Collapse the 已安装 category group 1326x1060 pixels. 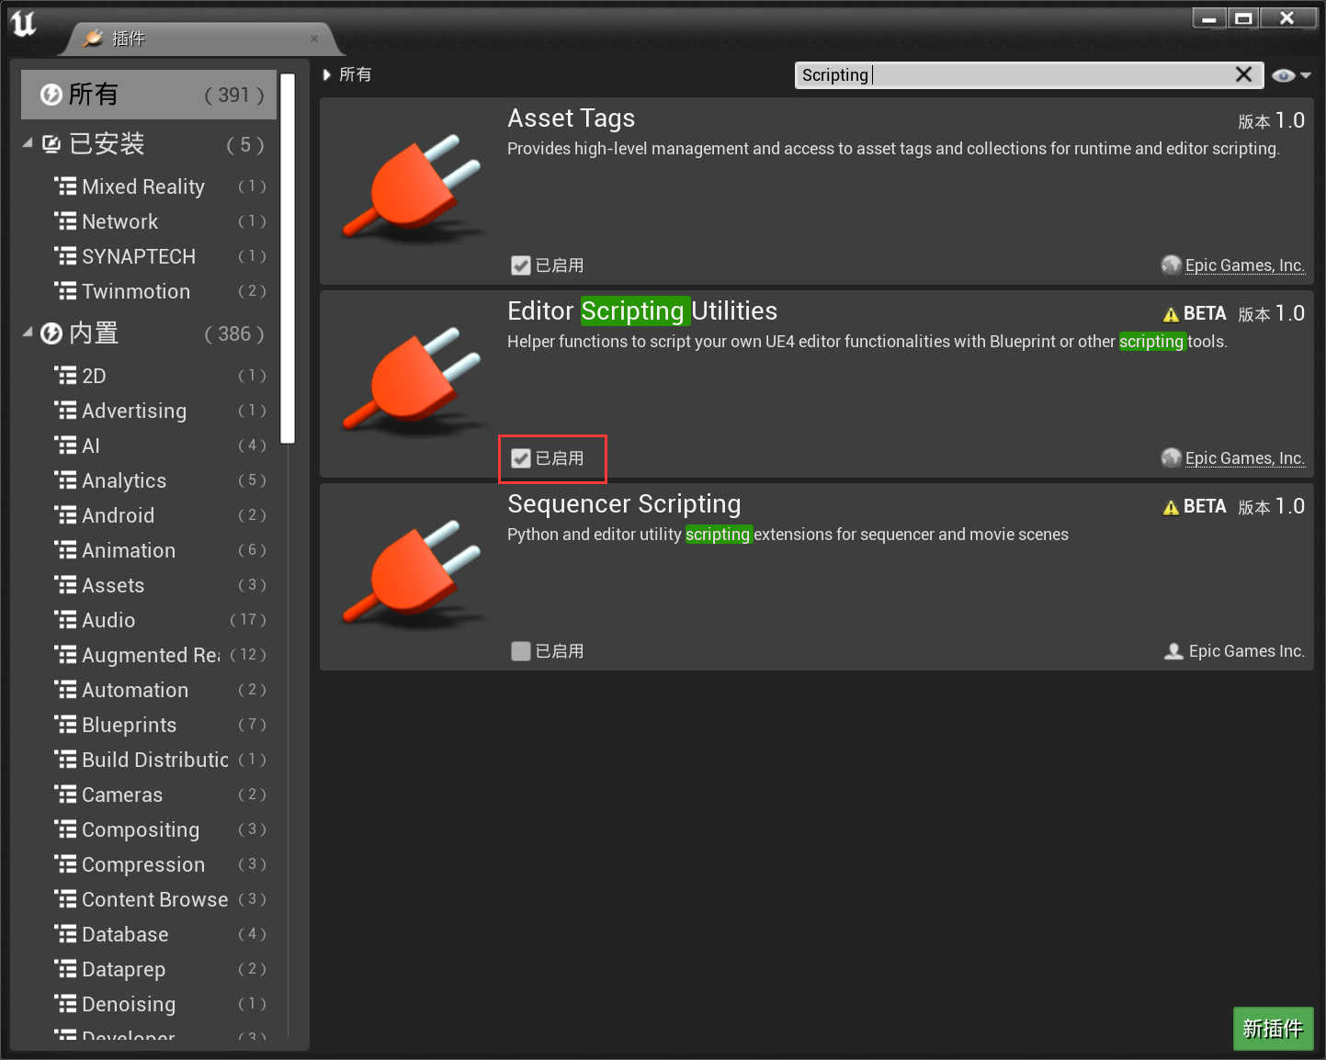tap(27, 143)
